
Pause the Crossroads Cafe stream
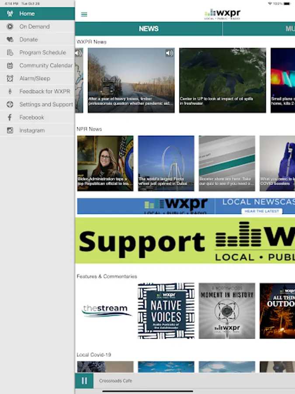coord(84,381)
